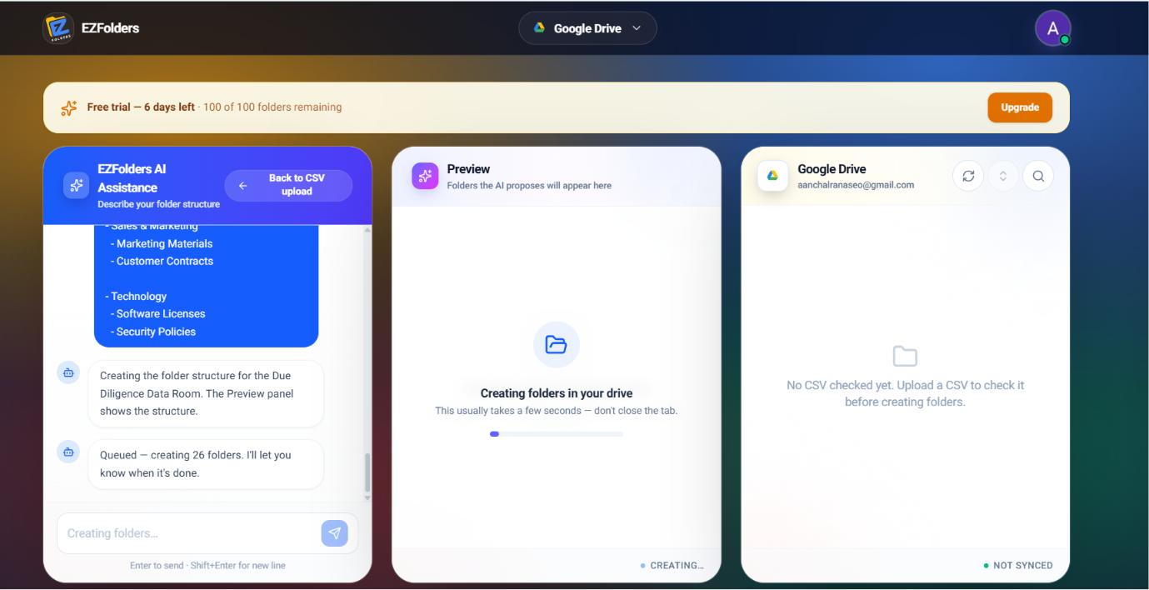Click the orange Upgrade button

pos(1020,107)
